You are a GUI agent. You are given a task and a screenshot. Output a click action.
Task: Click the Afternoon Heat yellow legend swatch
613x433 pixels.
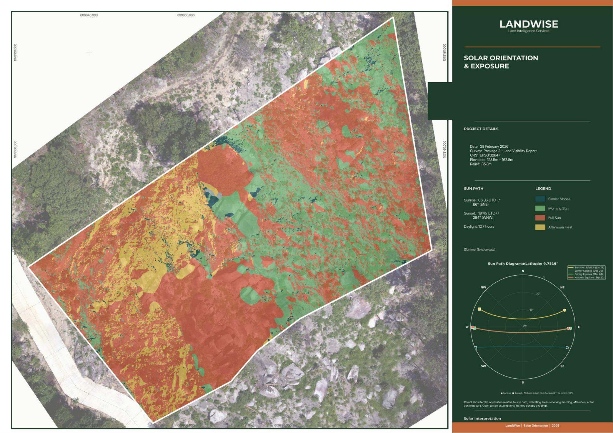[540, 227]
